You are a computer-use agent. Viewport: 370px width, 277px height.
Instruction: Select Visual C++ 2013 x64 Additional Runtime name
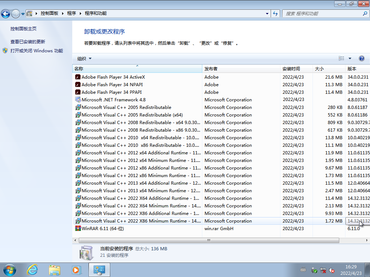click(141, 183)
